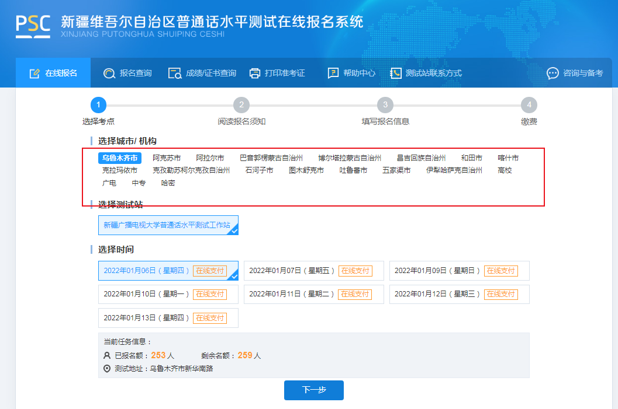618x409 pixels.
Task: Choose 伊犁哈萨克自治州 from city list
Action: (x=454, y=170)
